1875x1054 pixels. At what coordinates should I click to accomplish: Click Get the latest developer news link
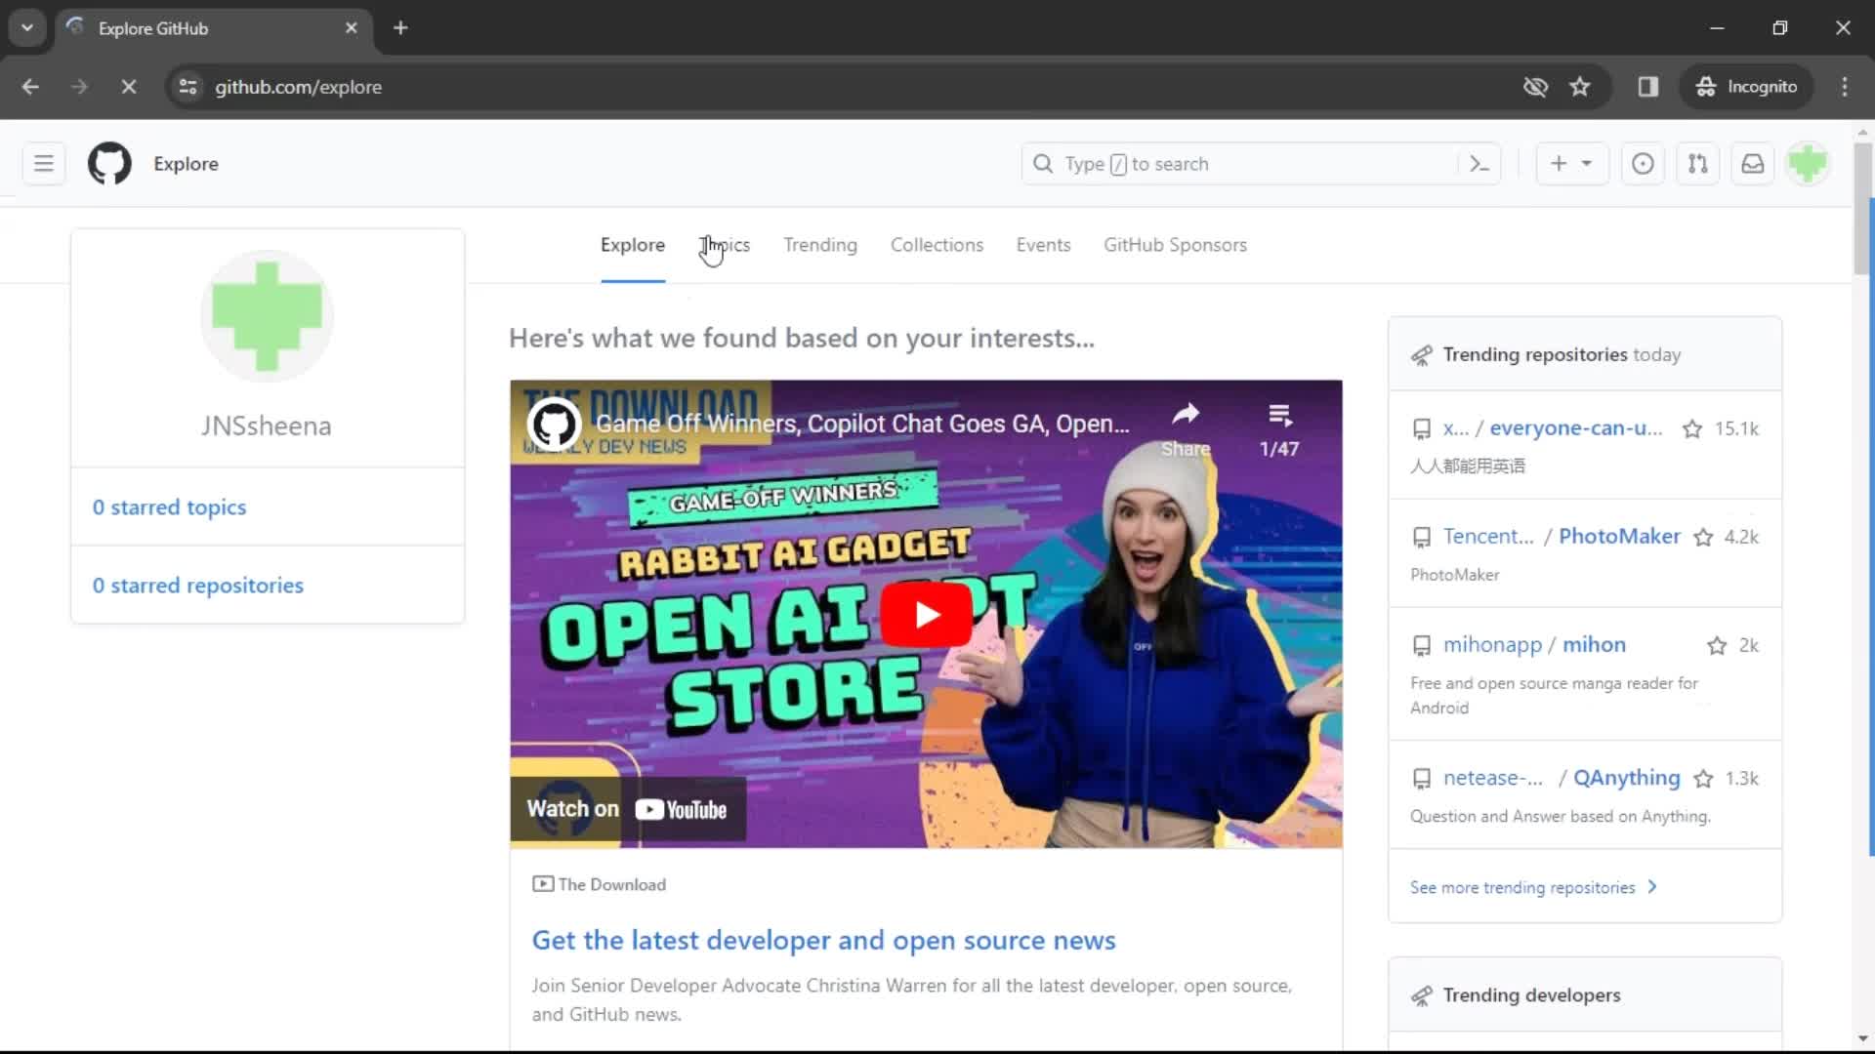click(824, 940)
